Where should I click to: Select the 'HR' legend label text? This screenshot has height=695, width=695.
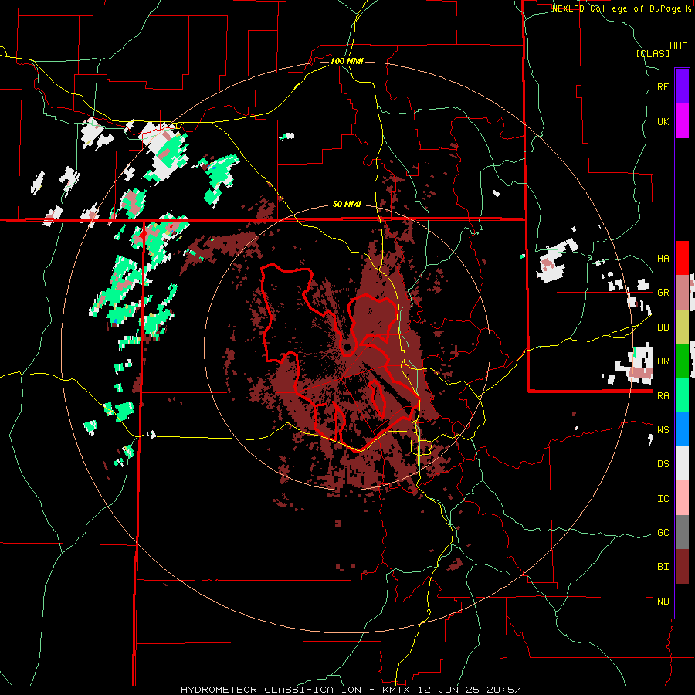(x=663, y=361)
